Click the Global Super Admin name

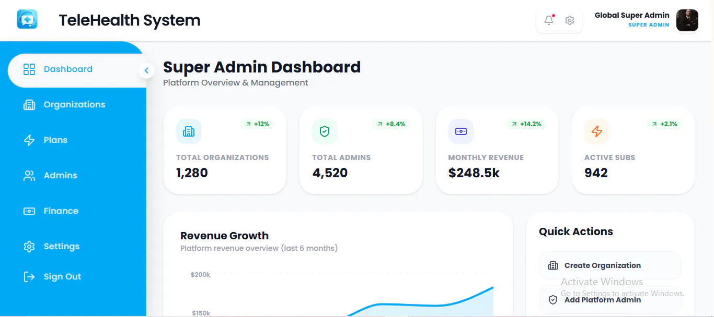pos(632,15)
